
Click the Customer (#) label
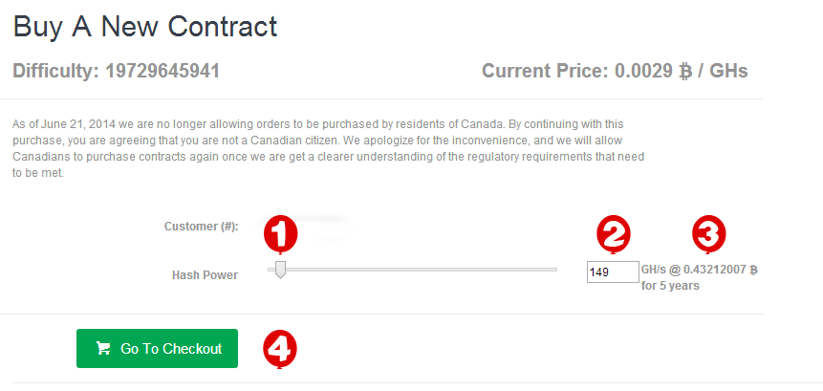coord(201,227)
